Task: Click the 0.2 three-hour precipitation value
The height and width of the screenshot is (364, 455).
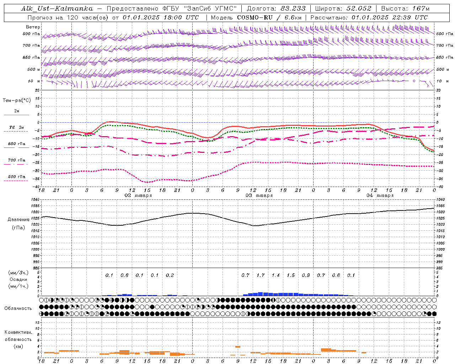Action: (x=170, y=275)
